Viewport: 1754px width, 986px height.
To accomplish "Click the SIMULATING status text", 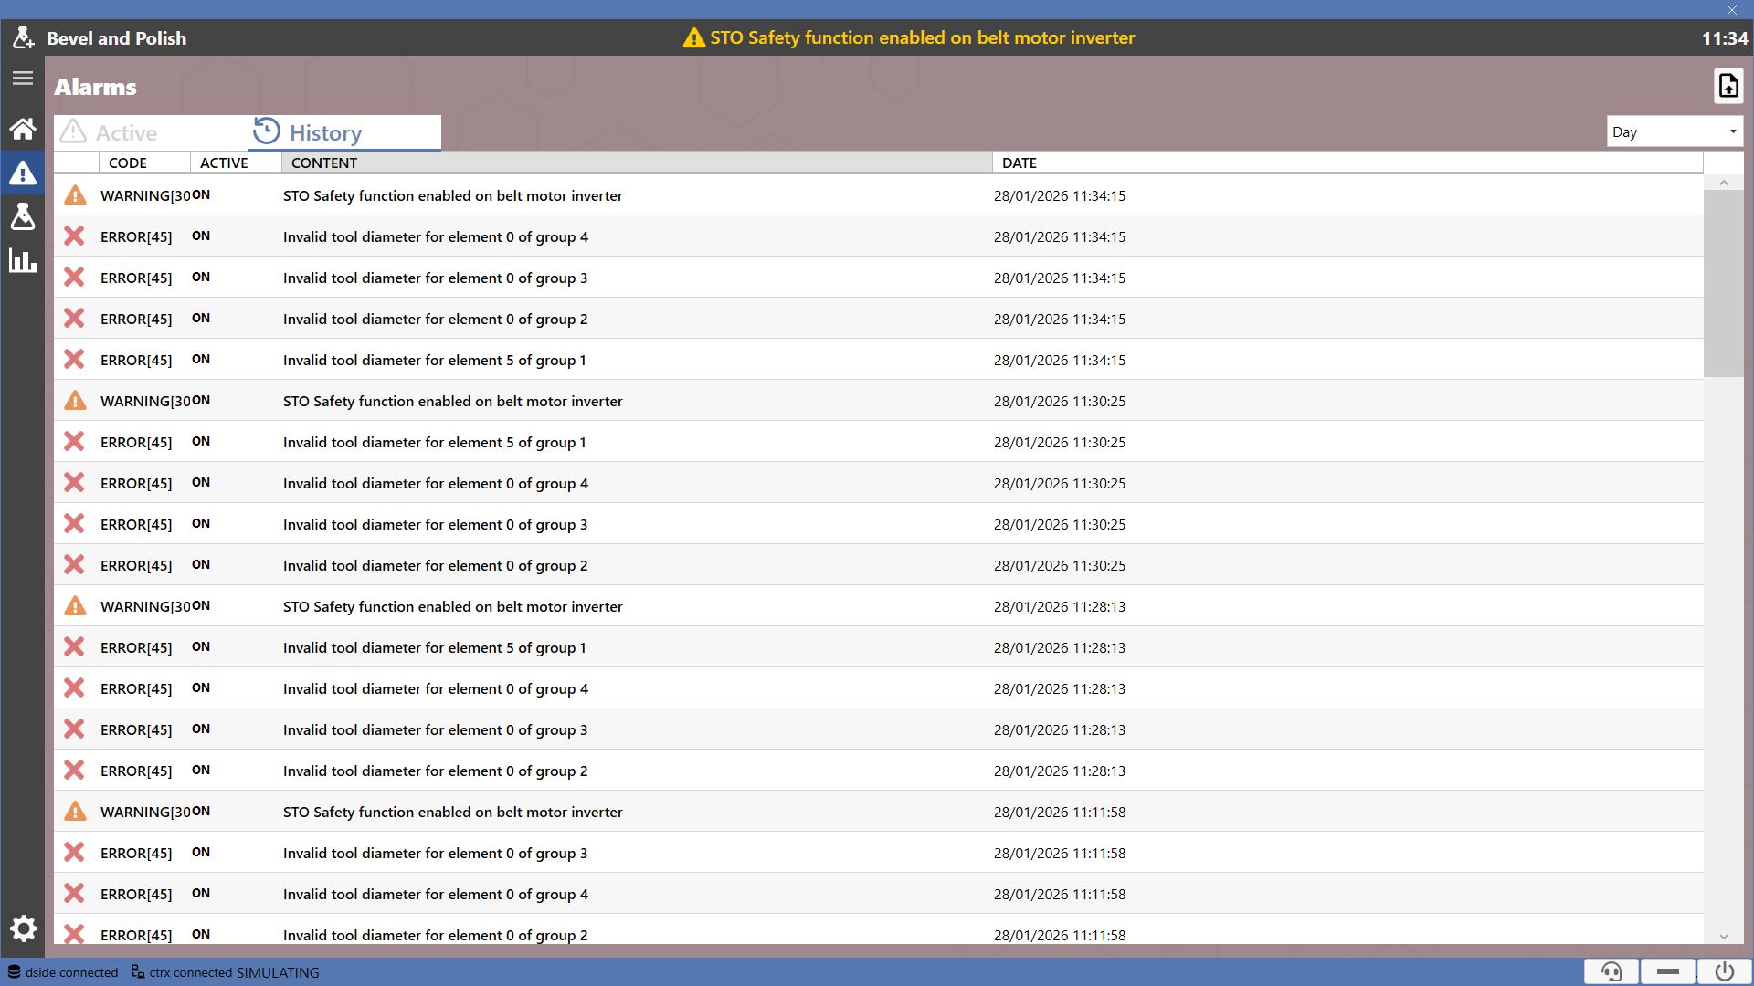I will tap(278, 972).
